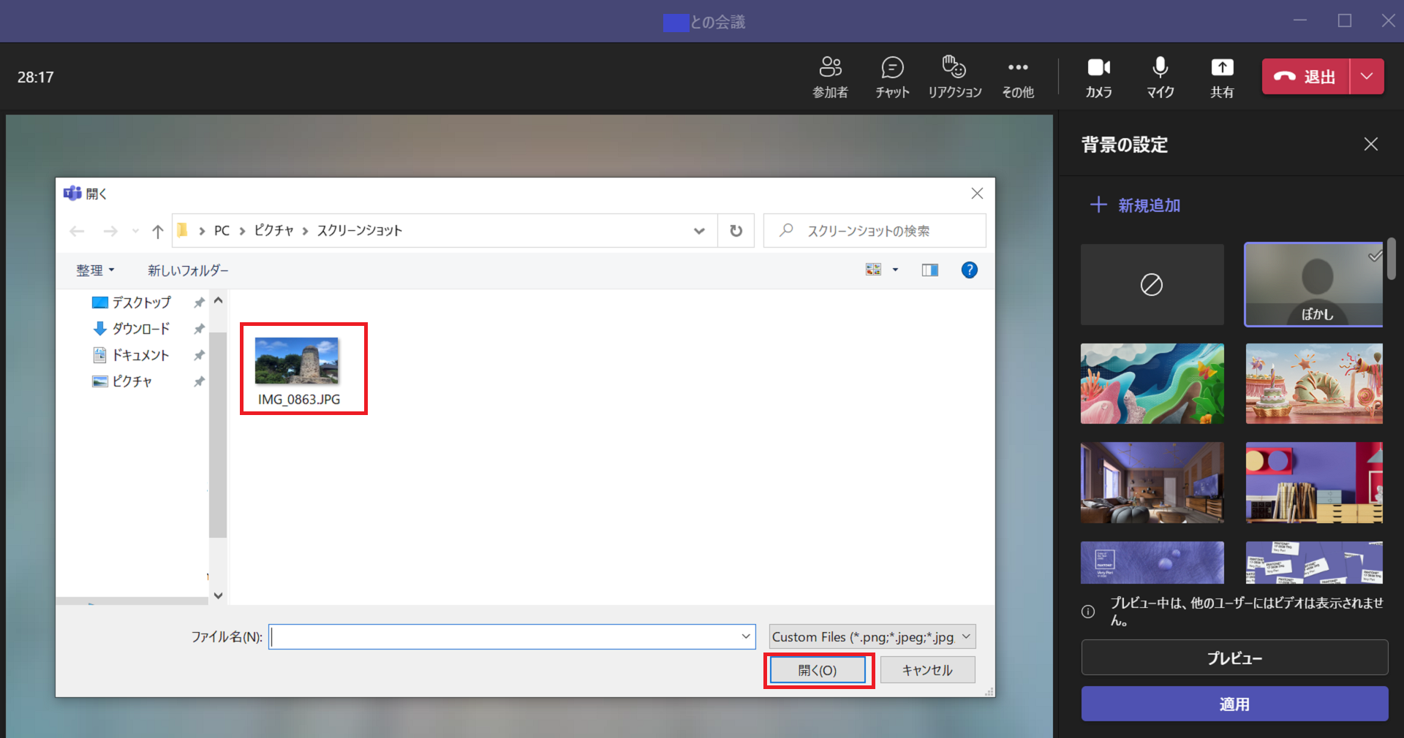Open the participants panel icon
The width and height of the screenshot is (1404, 738).
click(x=830, y=68)
